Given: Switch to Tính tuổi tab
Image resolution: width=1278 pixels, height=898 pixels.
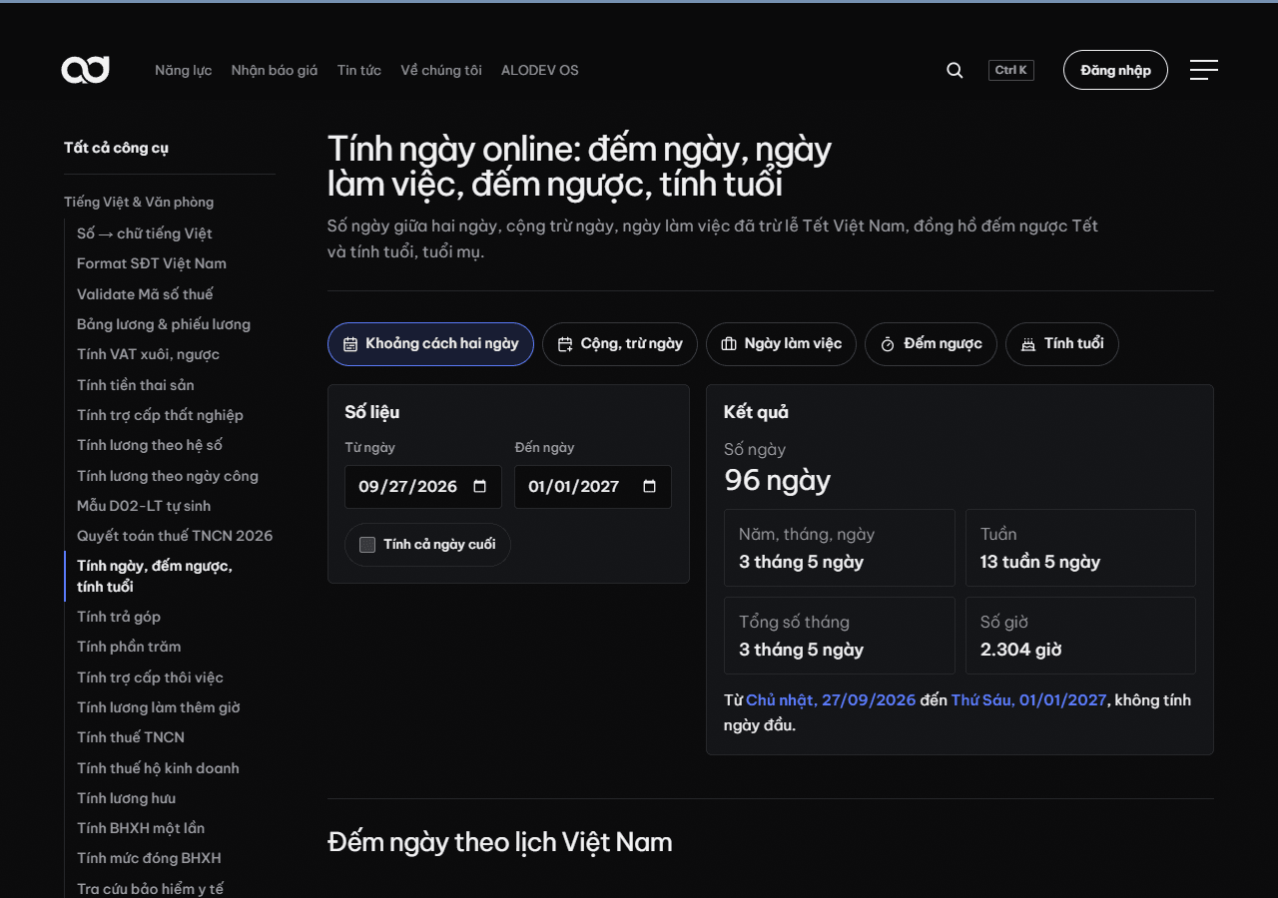Looking at the screenshot, I should (1062, 344).
